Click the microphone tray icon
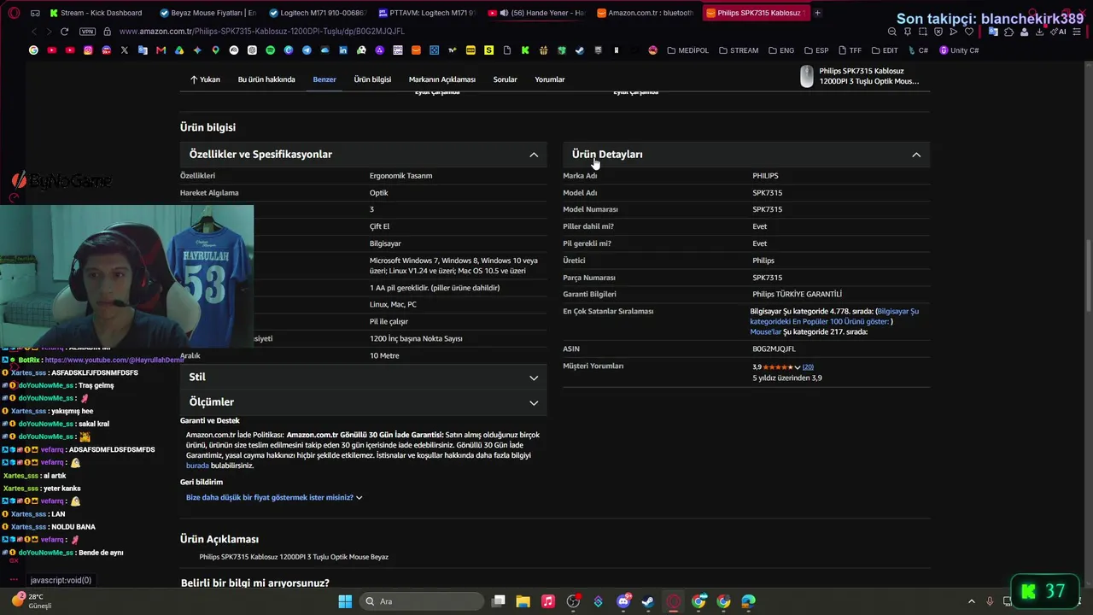 (x=990, y=601)
